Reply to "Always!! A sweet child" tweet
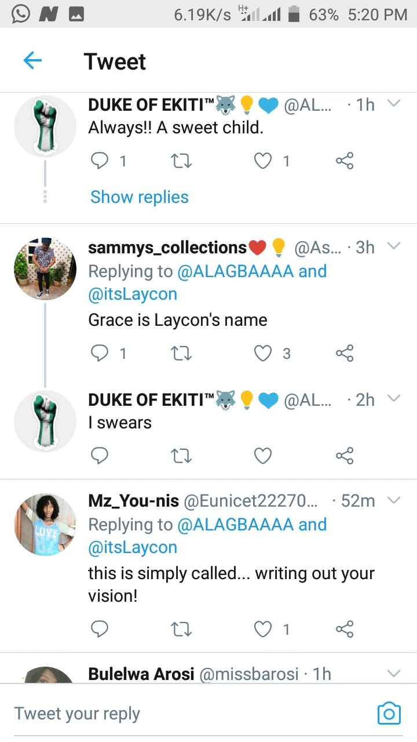Image resolution: width=417 pixels, height=742 pixels. coord(100,161)
